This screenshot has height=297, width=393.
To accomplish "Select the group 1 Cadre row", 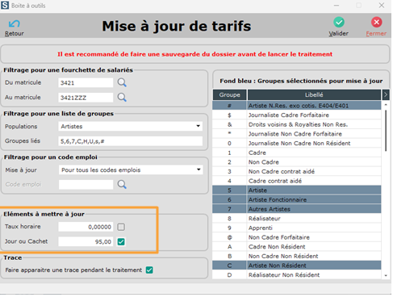I will point(297,153).
